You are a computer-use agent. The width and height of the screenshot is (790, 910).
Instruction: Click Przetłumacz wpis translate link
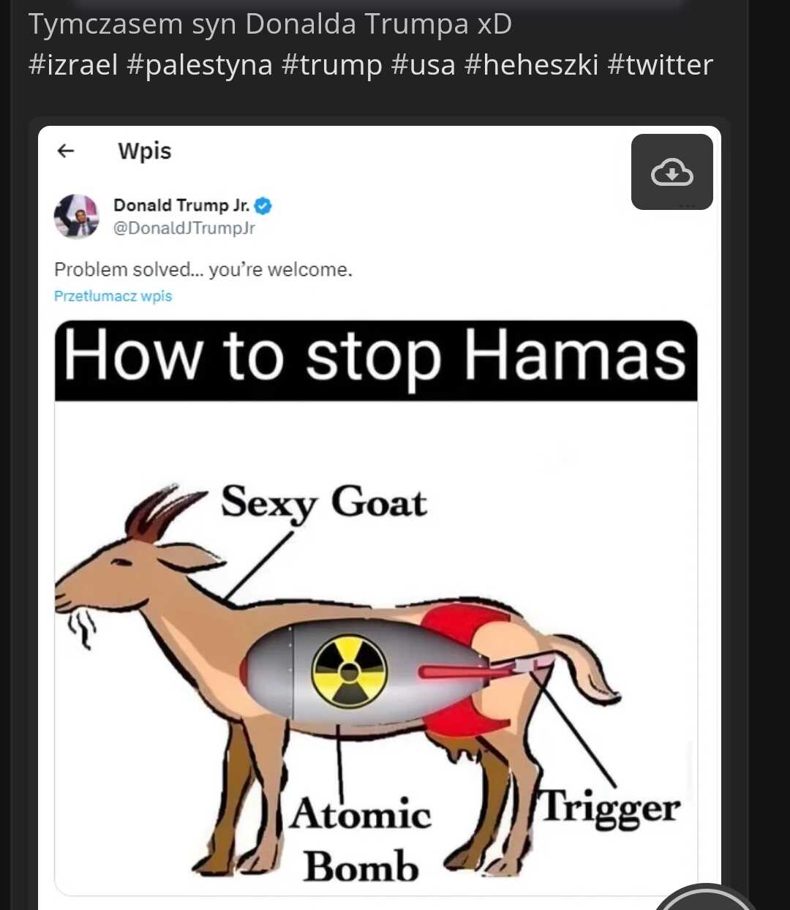[113, 296]
